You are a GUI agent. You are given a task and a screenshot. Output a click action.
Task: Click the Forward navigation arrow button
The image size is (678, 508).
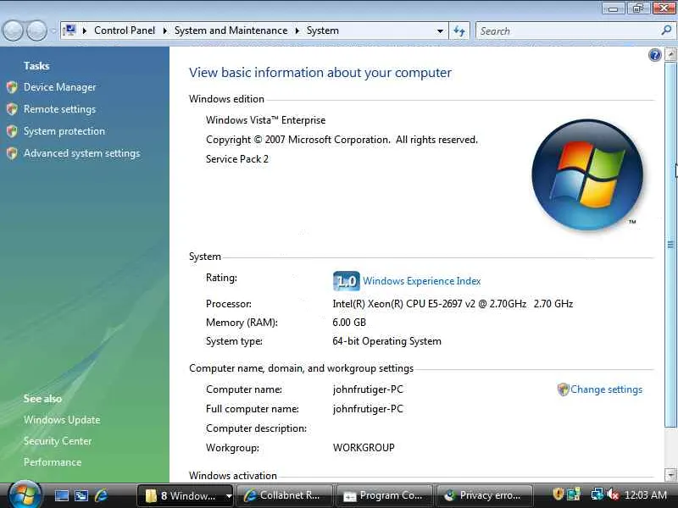37,30
